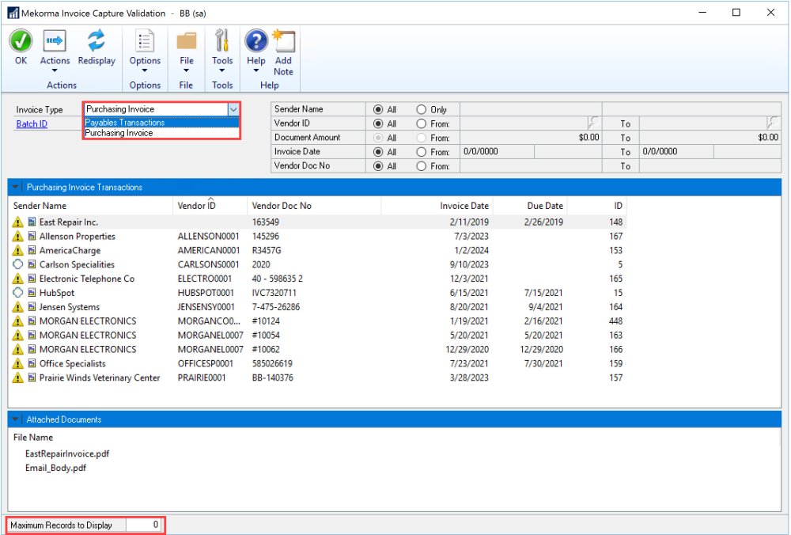The width and height of the screenshot is (791, 535).
Task: Click the Maximum Records to Display field
Action: pyautogui.click(x=144, y=525)
